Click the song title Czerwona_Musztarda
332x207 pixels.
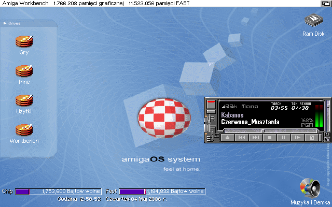pos(250,122)
